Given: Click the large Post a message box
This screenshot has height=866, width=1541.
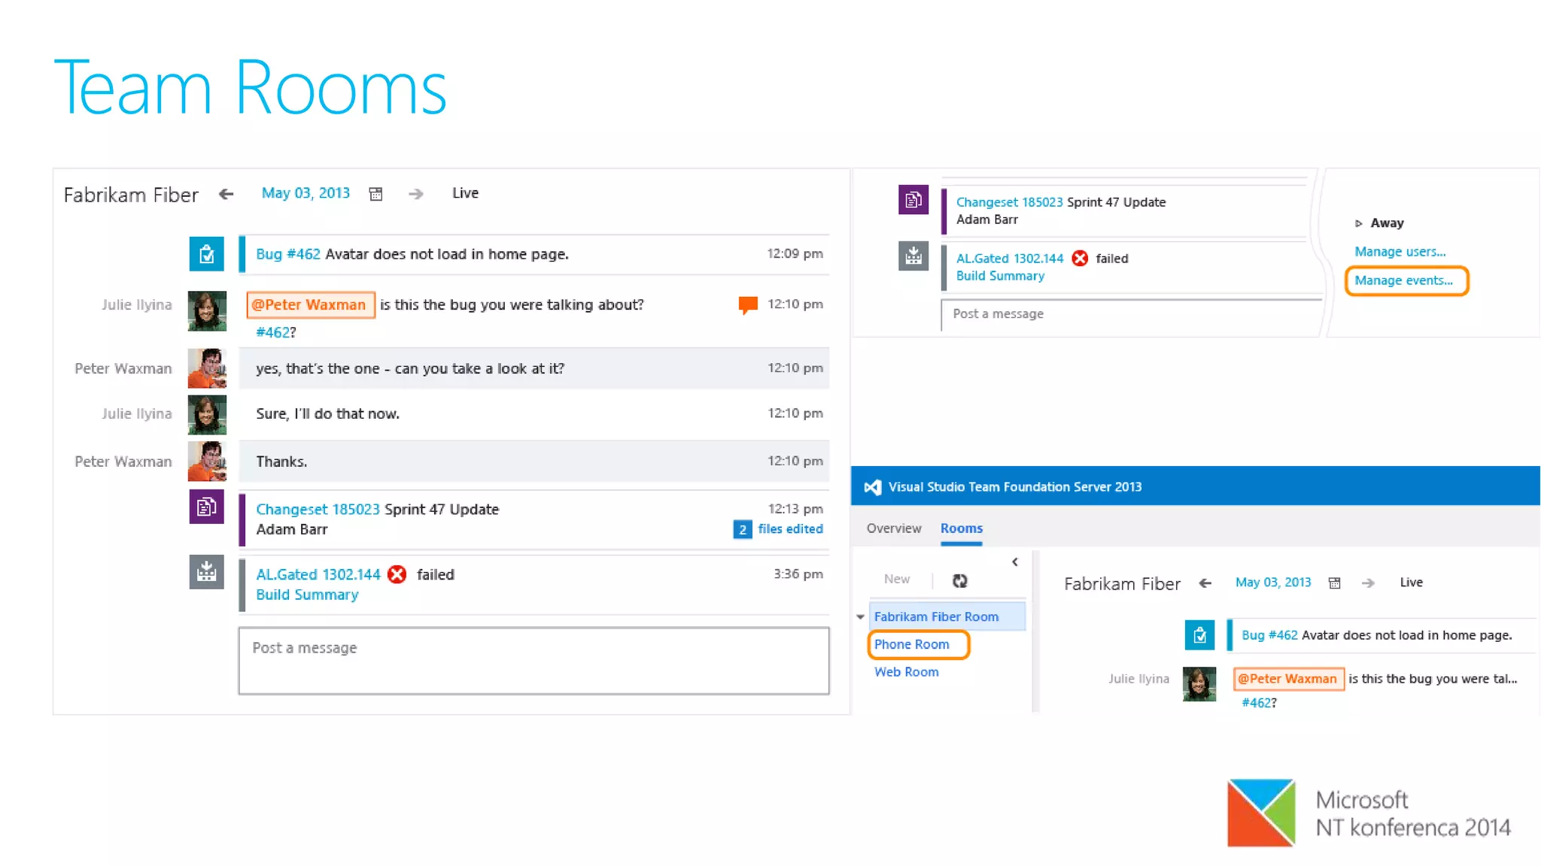Looking at the screenshot, I should (x=533, y=661).
